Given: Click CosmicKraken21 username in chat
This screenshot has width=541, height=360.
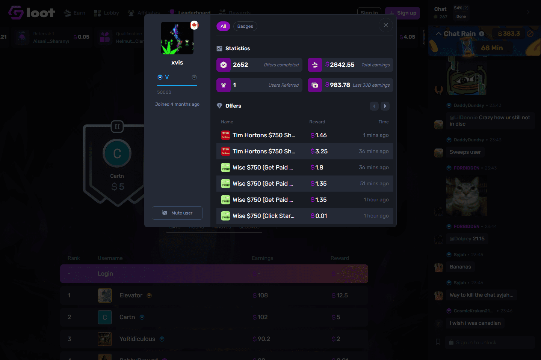Looking at the screenshot, I should click(x=473, y=311).
